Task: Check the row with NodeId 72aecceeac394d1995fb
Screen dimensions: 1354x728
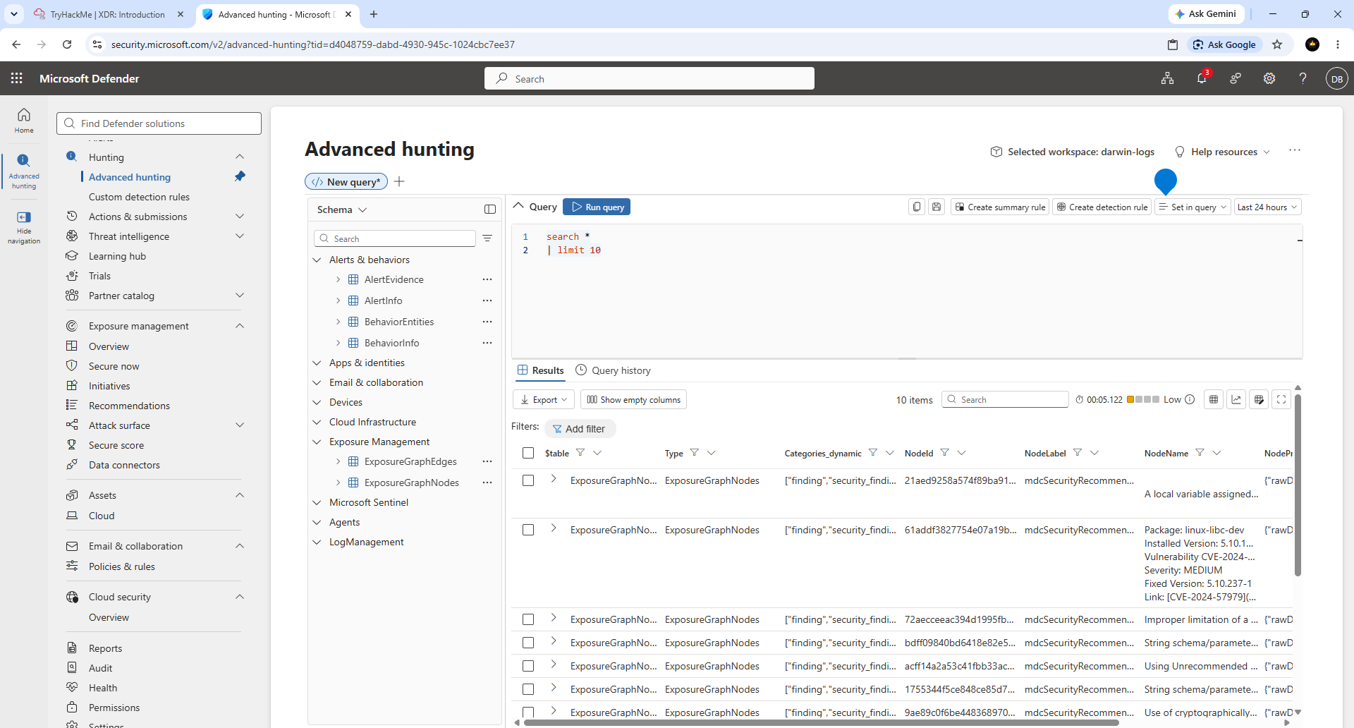Action: coord(528,619)
